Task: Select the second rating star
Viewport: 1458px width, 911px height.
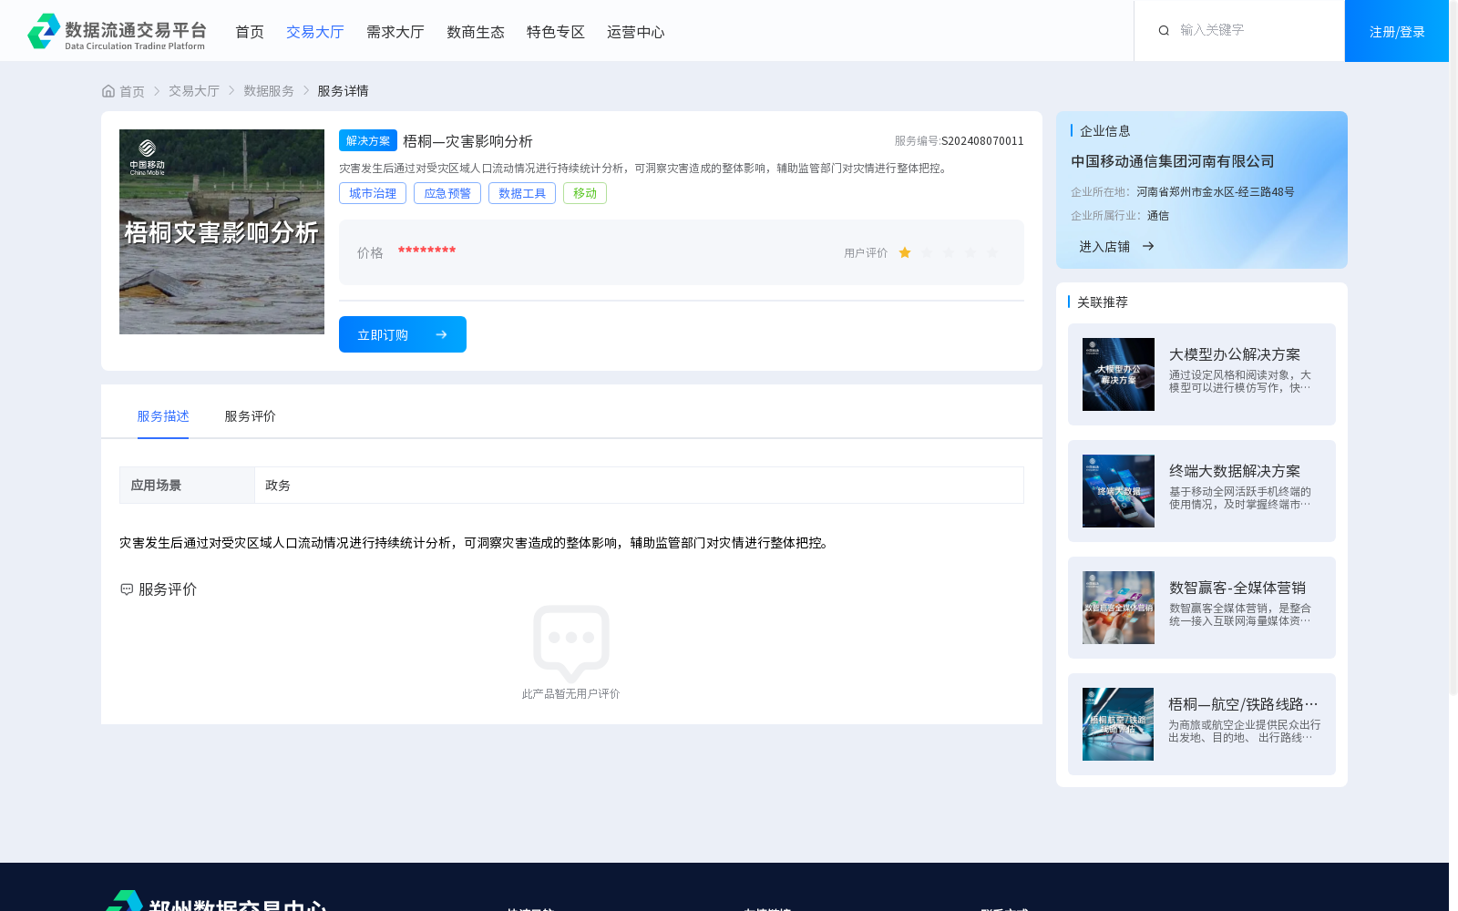Action: point(927,253)
